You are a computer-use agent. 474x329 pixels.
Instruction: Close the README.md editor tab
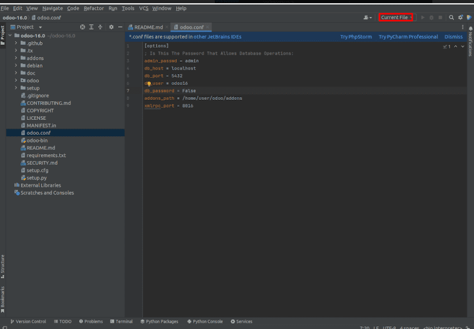click(x=167, y=27)
